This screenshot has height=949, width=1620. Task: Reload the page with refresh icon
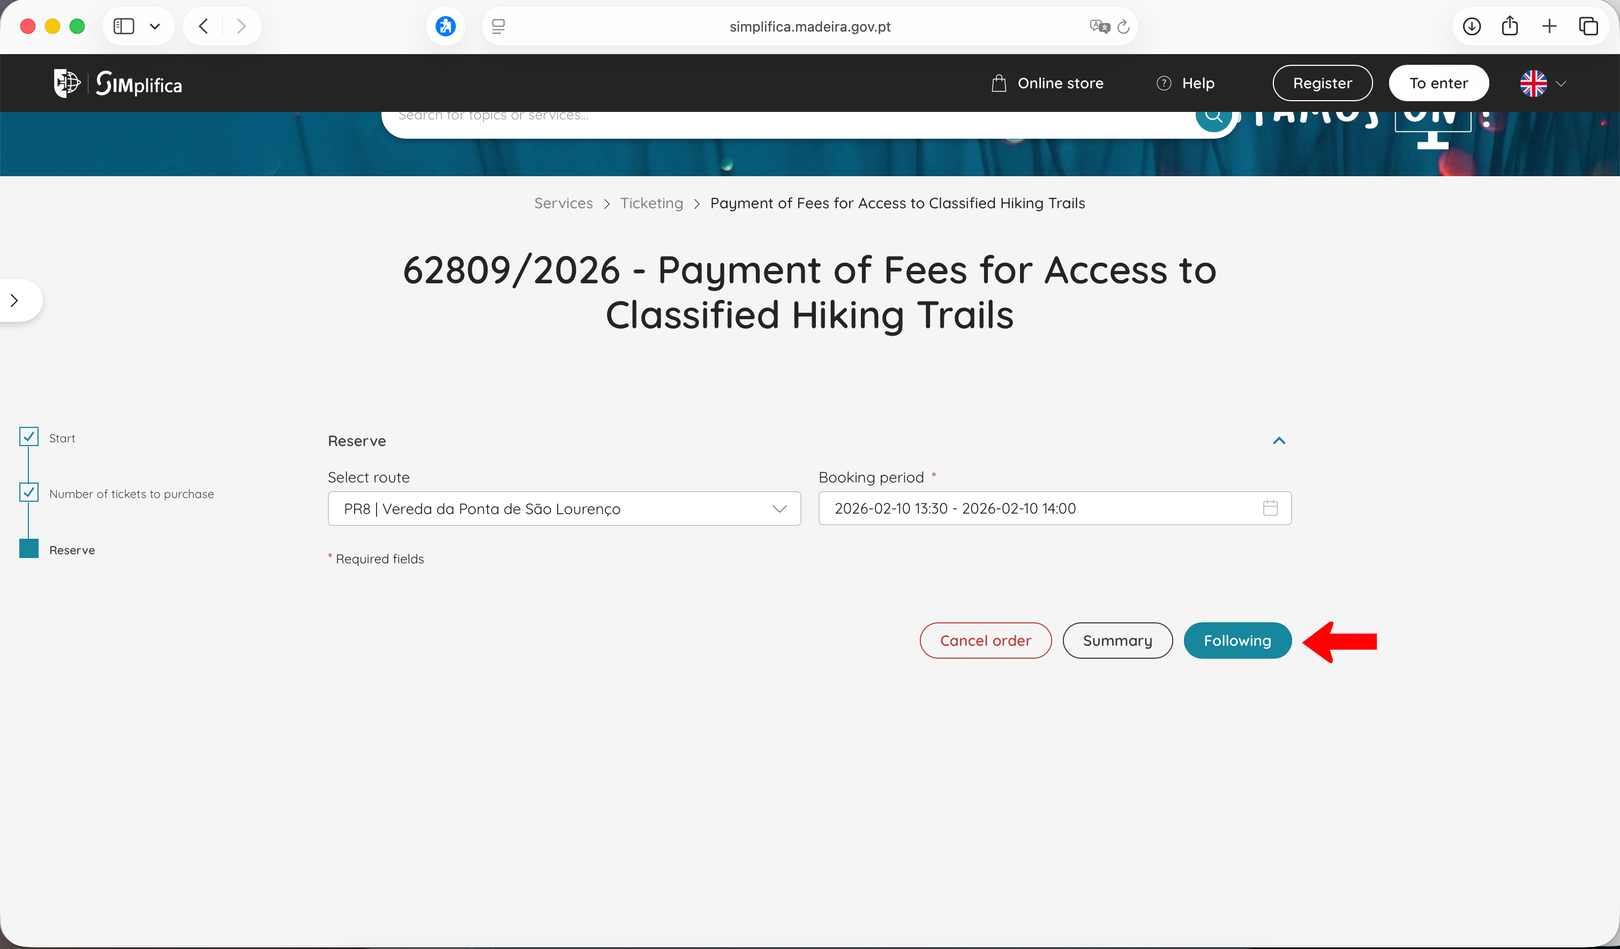(1124, 26)
